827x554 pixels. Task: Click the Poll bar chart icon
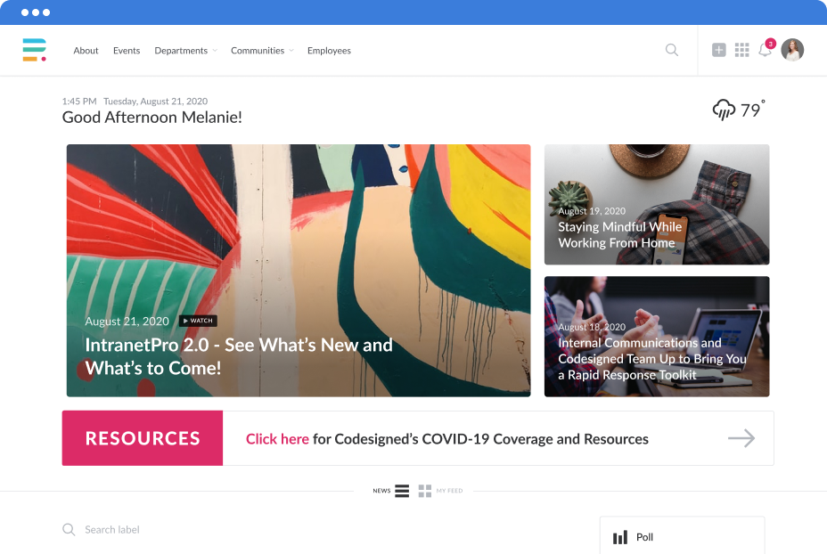point(620,537)
